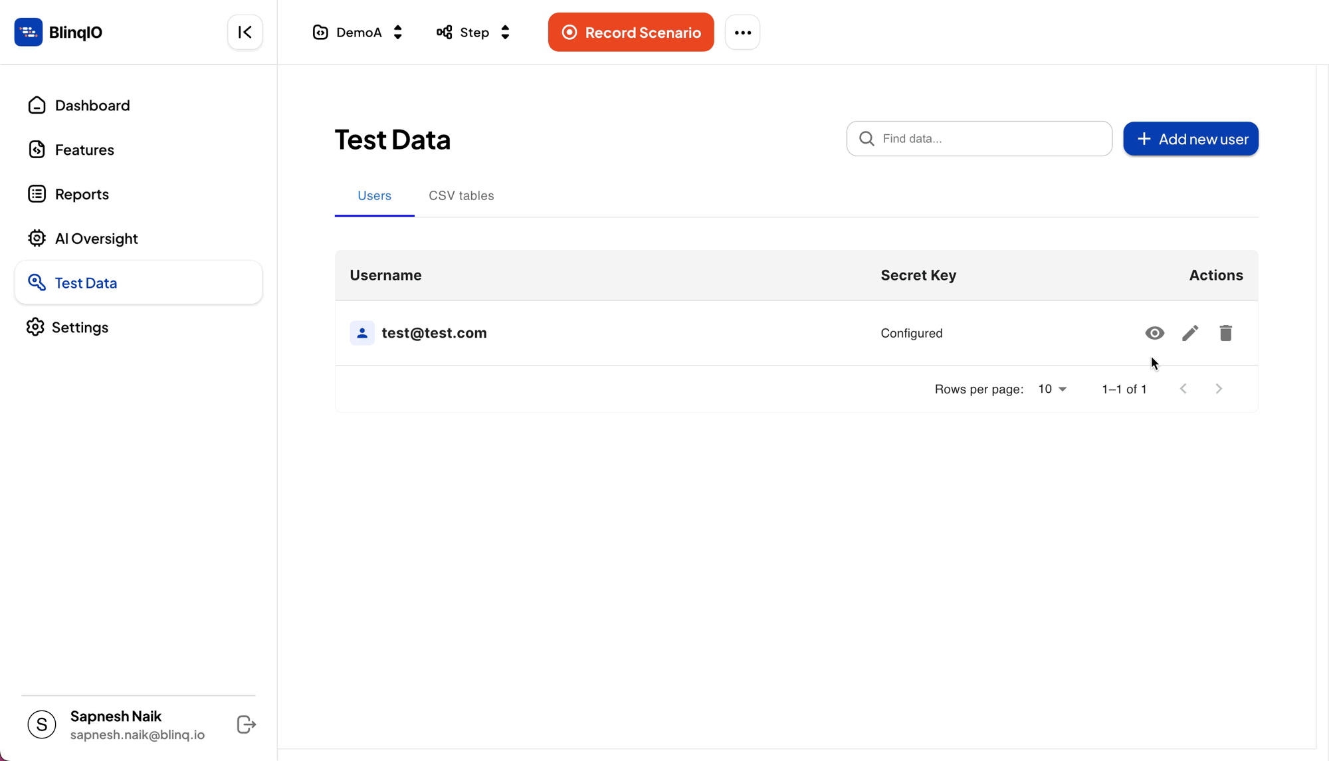The image size is (1329, 761).
Task: Click next page navigation arrow
Action: click(x=1219, y=387)
